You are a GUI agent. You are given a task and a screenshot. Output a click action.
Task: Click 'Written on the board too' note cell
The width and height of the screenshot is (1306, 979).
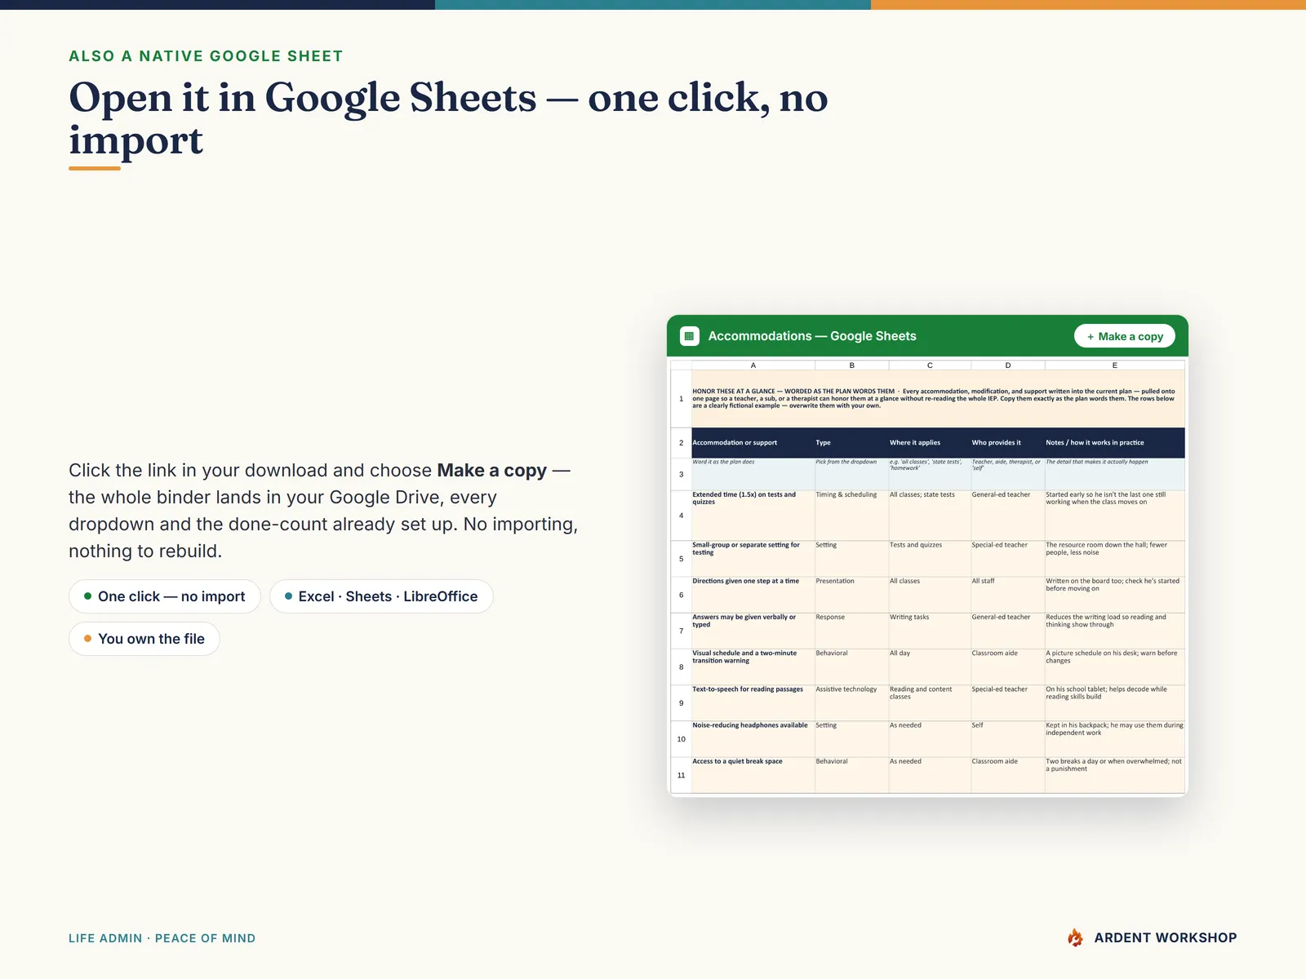click(x=1115, y=595)
